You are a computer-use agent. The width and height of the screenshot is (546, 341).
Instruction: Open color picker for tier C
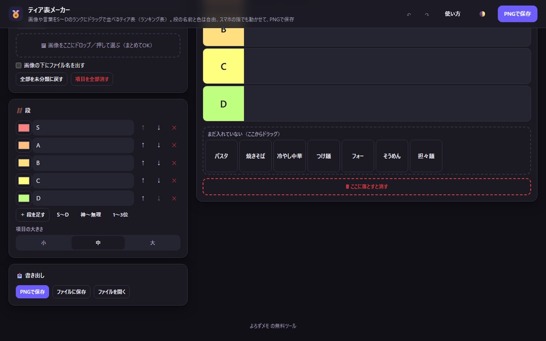pyautogui.click(x=23, y=181)
